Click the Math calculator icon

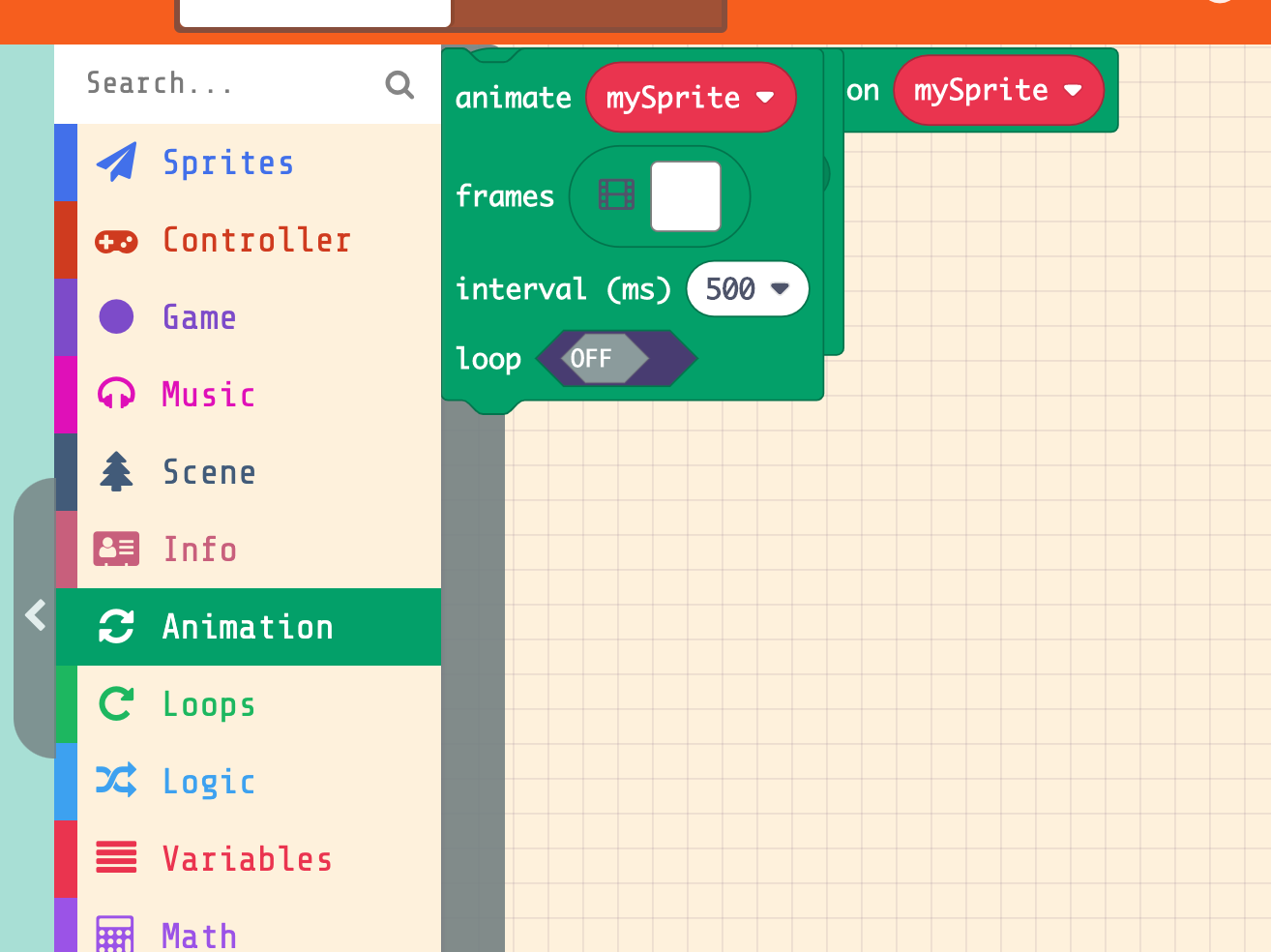coord(115,935)
